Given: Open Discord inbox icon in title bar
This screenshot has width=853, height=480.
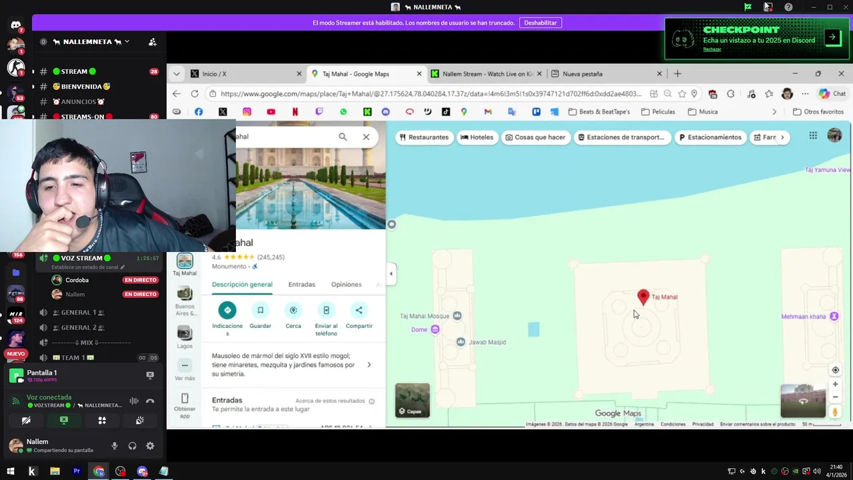Looking at the screenshot, I should [x=768, y=7].
